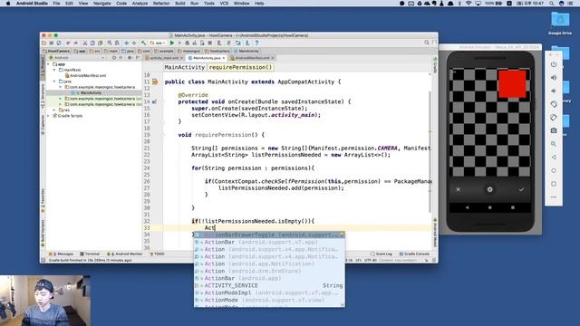Switch to the activity_main.xml editor tab
The width and height of the screenshot is (580, 326).
(x=164, y=58)
